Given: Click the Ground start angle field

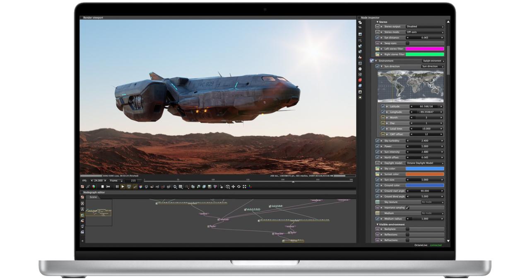Looking at the screenshot, I should pyautogui.click(x=425, y=191).
